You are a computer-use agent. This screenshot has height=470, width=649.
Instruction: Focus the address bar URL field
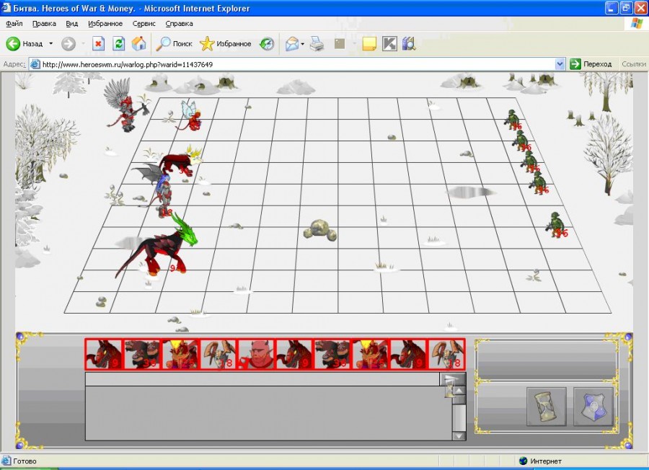tap(296, 64)
